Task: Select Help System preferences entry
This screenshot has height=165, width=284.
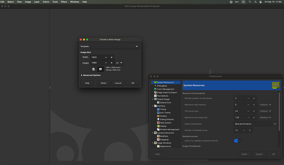Action: pyautogui.click(x=165, y=123)
